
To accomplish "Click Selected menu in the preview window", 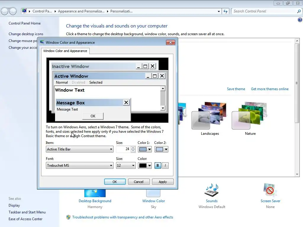I will (x=96, y=82).
